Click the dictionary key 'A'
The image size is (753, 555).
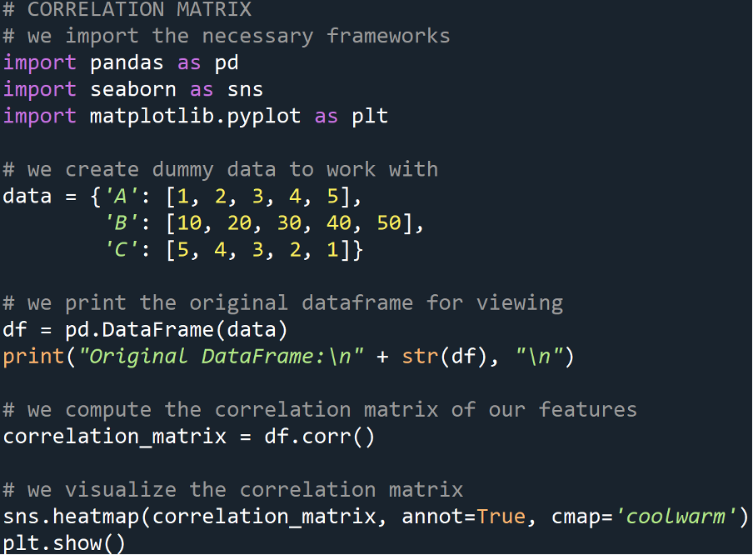coord(121,197)
